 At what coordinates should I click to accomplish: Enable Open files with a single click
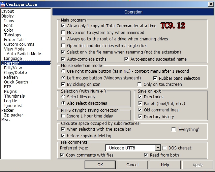pyautogui.click(x=63, y=45)
